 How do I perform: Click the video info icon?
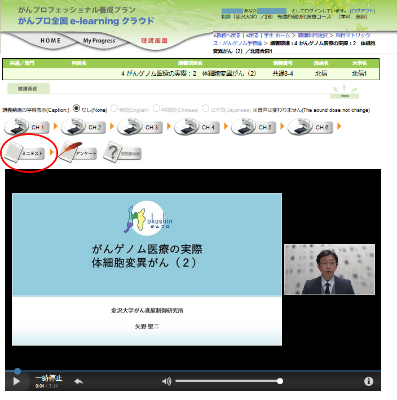coord(369,381)
